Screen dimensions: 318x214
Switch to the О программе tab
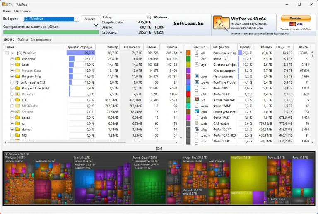(x=41, y=39)
